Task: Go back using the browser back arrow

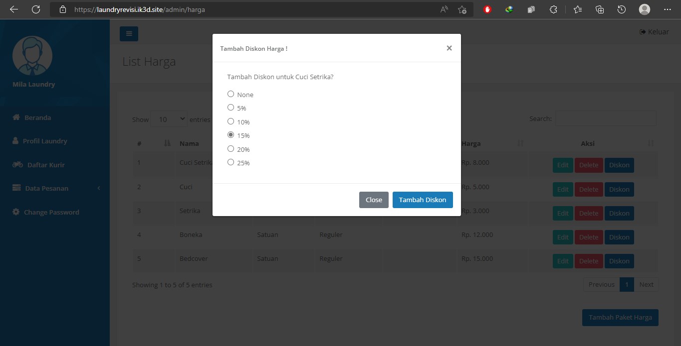Action: (x=13, y=9)
